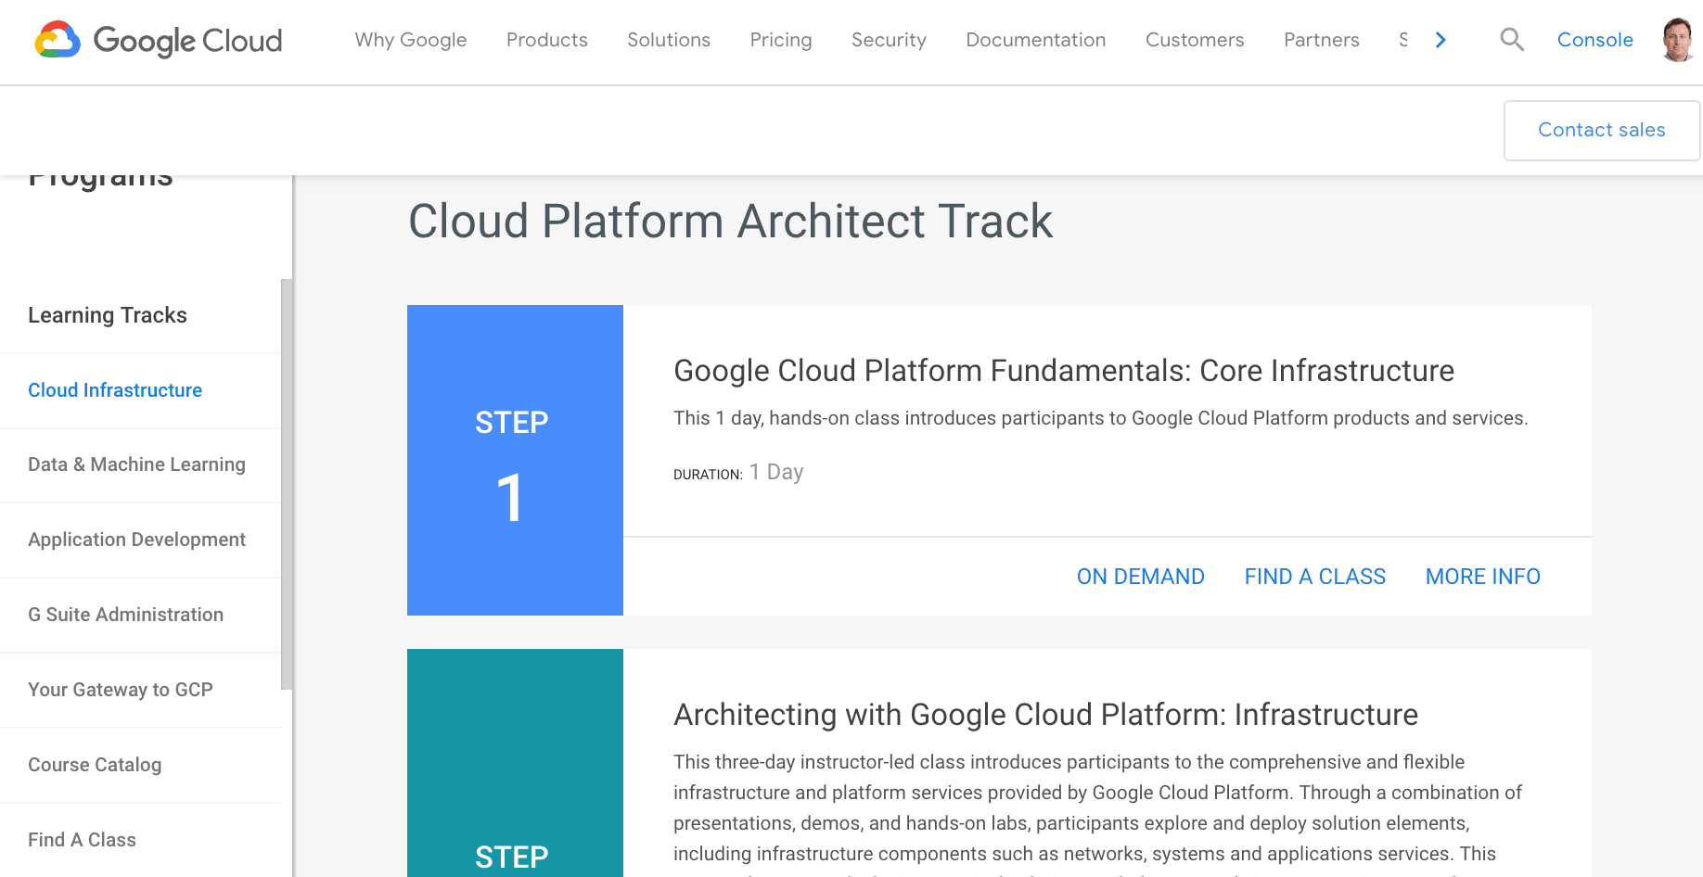Image resolution: width=1703 pixels, height=877 pixels.
Task: Open Find A Class in sidebar
Action: 82,840
